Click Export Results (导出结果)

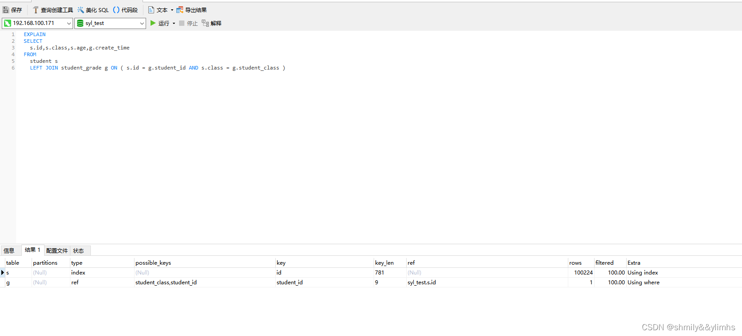coord(192,10)
